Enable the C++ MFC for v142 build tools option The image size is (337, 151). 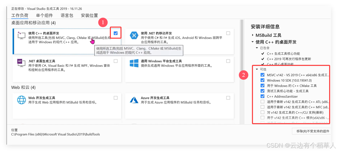coord(262,107)
